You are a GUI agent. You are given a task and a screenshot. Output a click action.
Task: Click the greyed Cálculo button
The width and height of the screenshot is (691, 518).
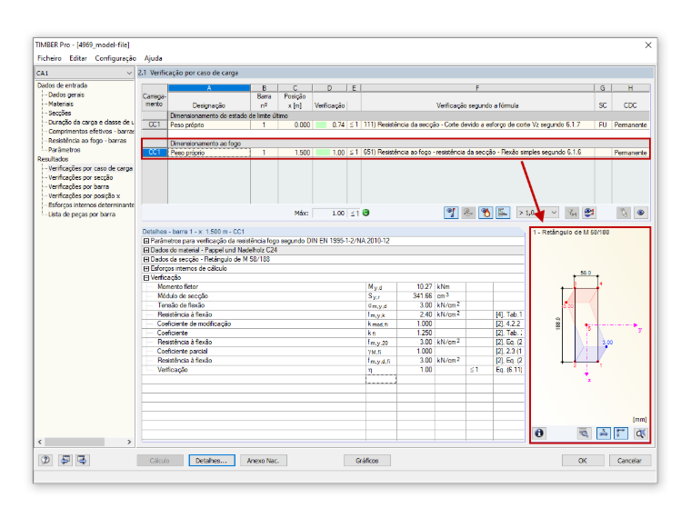[x=159, y=461]
